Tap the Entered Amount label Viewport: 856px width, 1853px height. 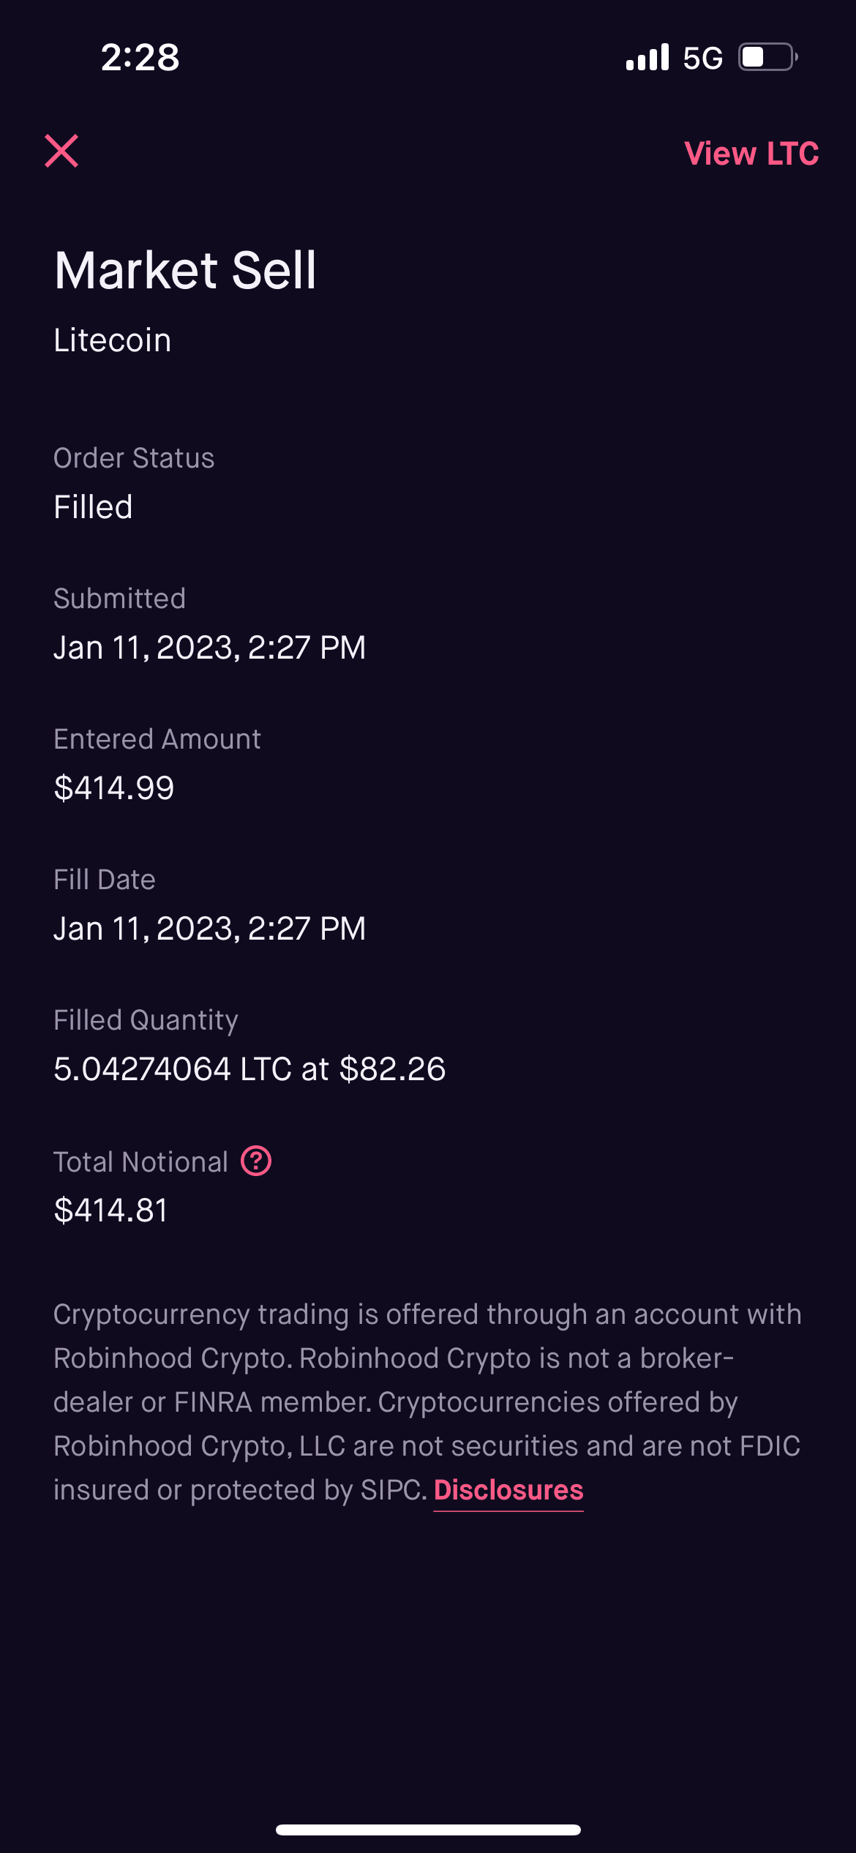(x=157, y=739)
